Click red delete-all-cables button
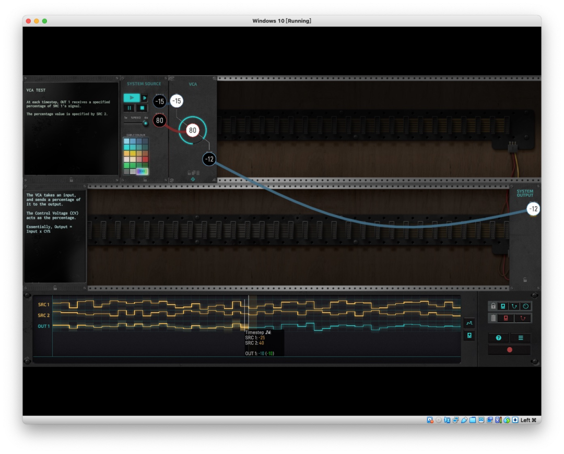 pyautogui.click(x=523, y=318)
